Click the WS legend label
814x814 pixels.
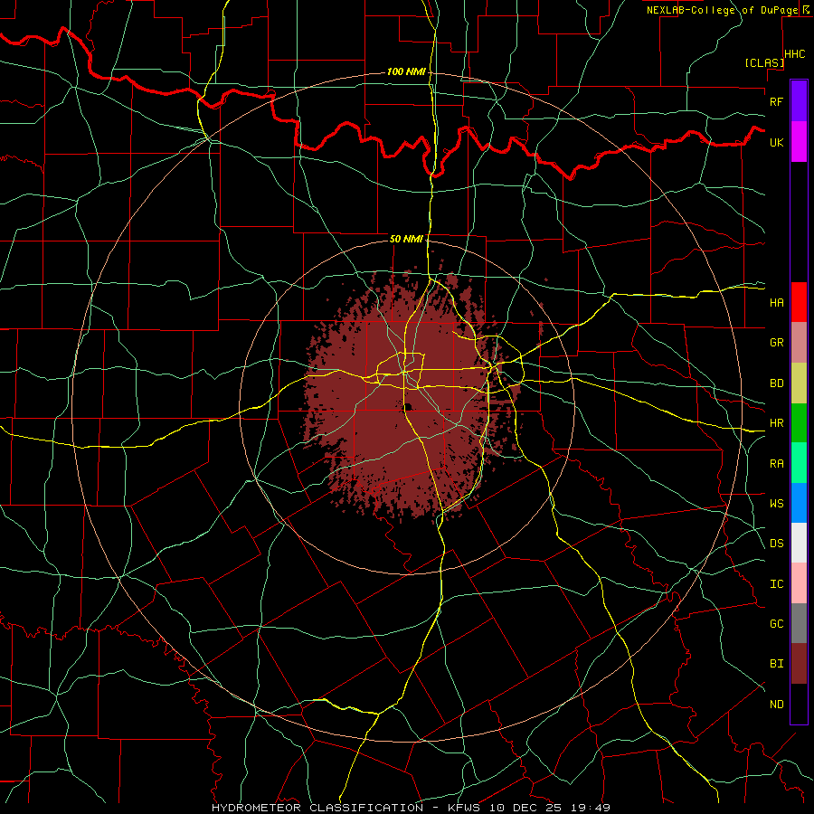(776, 503)
